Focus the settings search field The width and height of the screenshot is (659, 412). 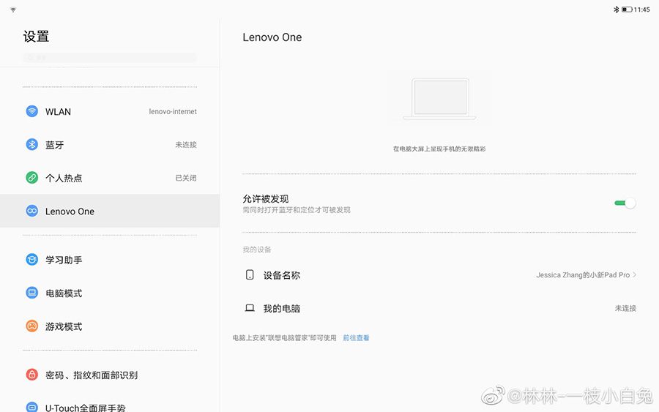[110, 58]
